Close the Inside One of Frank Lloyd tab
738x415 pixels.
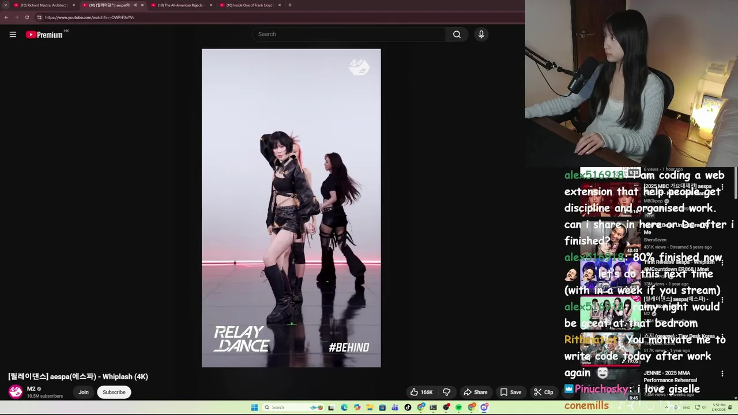(x=280, y=5)
